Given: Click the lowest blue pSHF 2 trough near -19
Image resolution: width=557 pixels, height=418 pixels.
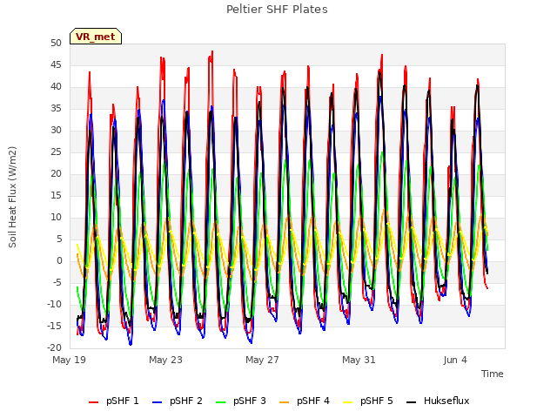Looking at the screenshot, I should coord(131,344).
